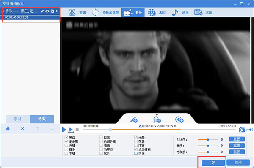254x168 pixels.
Task: Enable the 铅笔 effect checkbox
Action: coord(101,138)
